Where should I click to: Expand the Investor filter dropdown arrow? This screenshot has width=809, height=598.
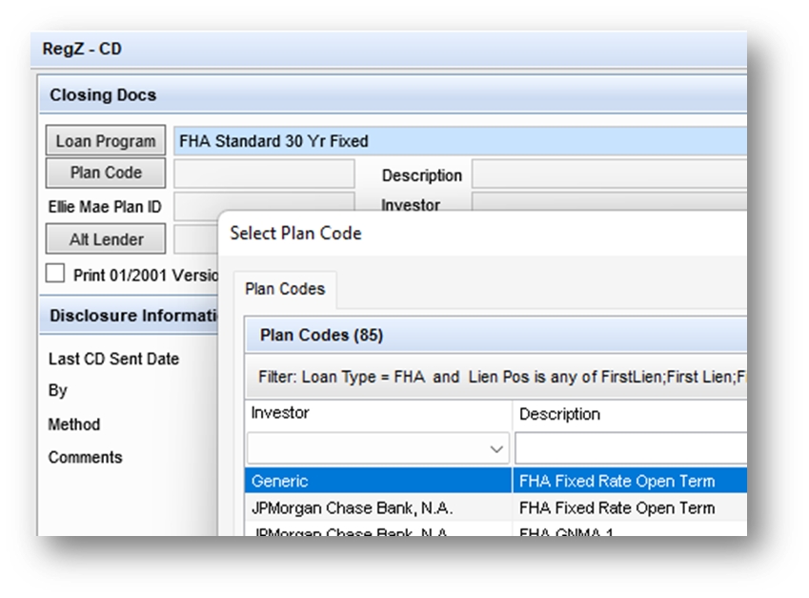pyautogui.click(x=496, y=448)
